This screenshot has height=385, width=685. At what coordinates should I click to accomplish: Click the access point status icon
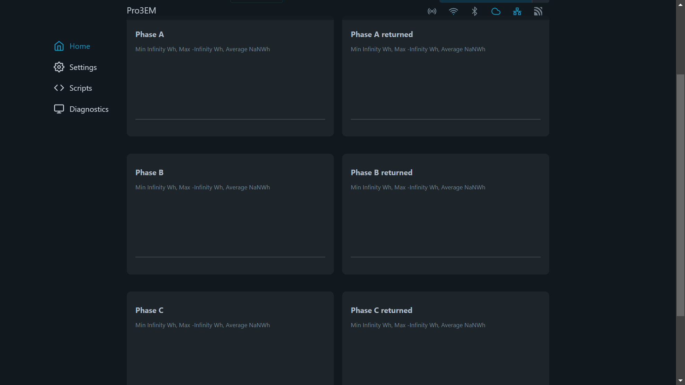[x=432, y=11]
